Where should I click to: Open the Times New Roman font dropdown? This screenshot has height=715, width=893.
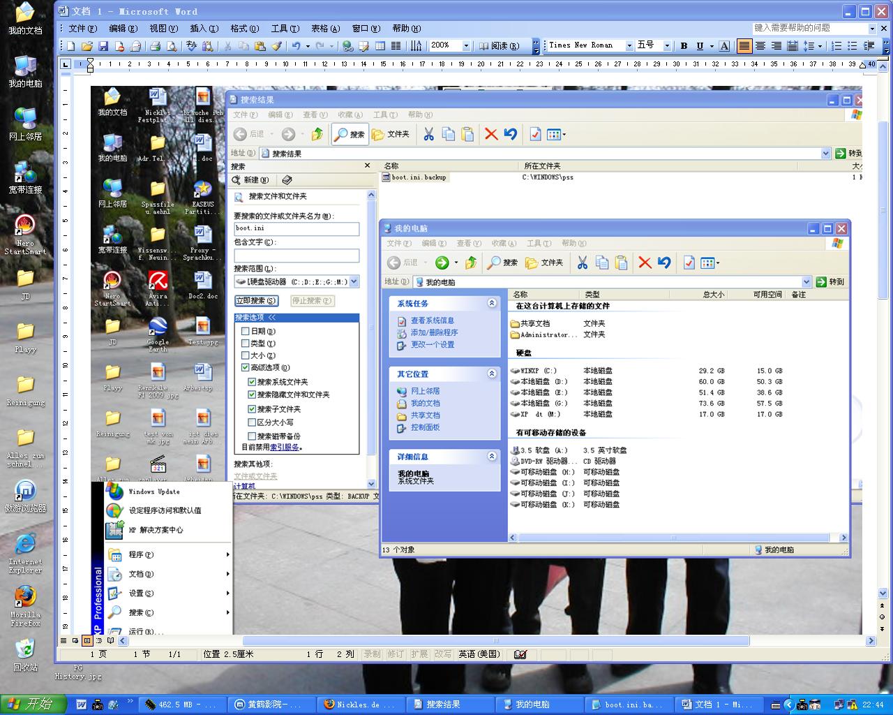coord(629,46)
